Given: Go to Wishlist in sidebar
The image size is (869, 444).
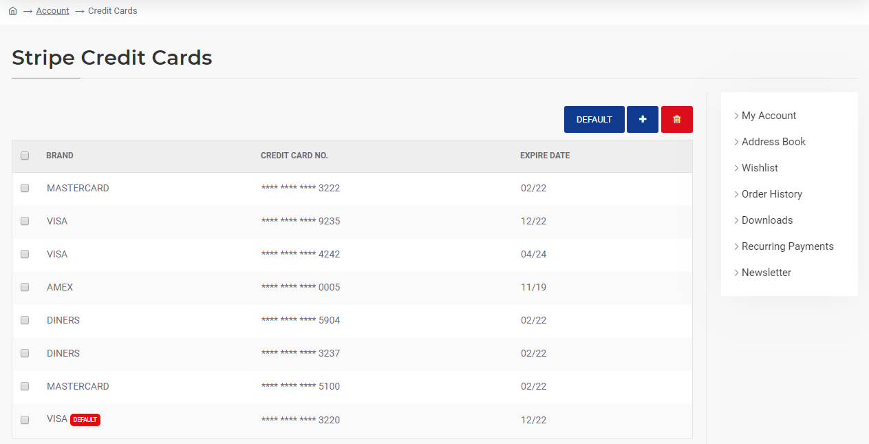Looking at the screenshot, I should [760, 168].
